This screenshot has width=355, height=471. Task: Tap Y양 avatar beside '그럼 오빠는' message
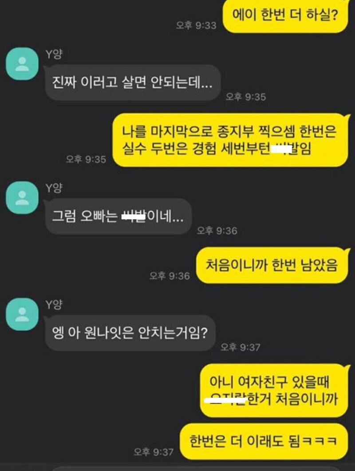pyautogui.click(x=22, y=198)
